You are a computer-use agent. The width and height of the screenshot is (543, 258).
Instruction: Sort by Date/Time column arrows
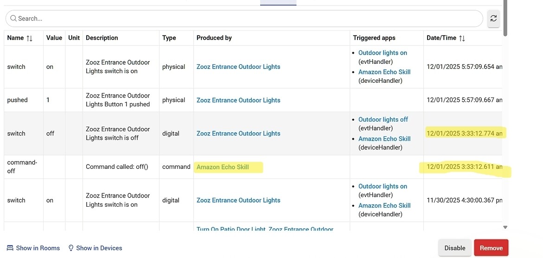(x=462, y=38)
